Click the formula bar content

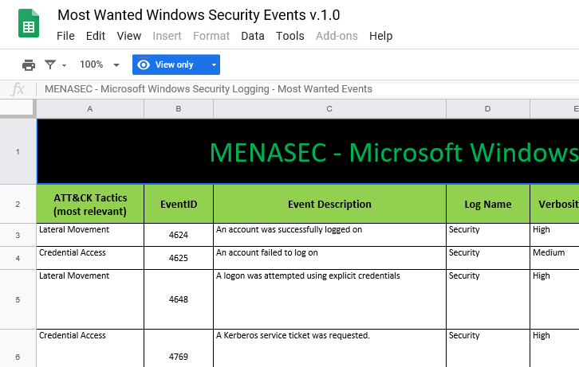pos(208,89)
